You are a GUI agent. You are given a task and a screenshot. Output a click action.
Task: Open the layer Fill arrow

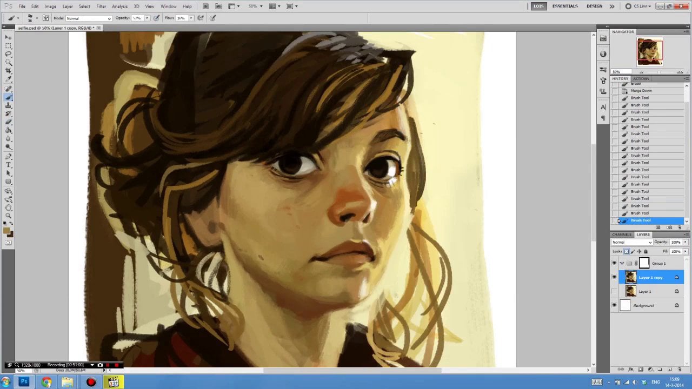(x=685, y=251)
